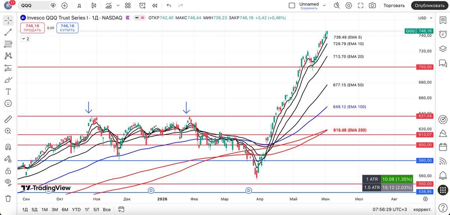Select the text annotation tool

pyautogui.click(x=8, y=91)
